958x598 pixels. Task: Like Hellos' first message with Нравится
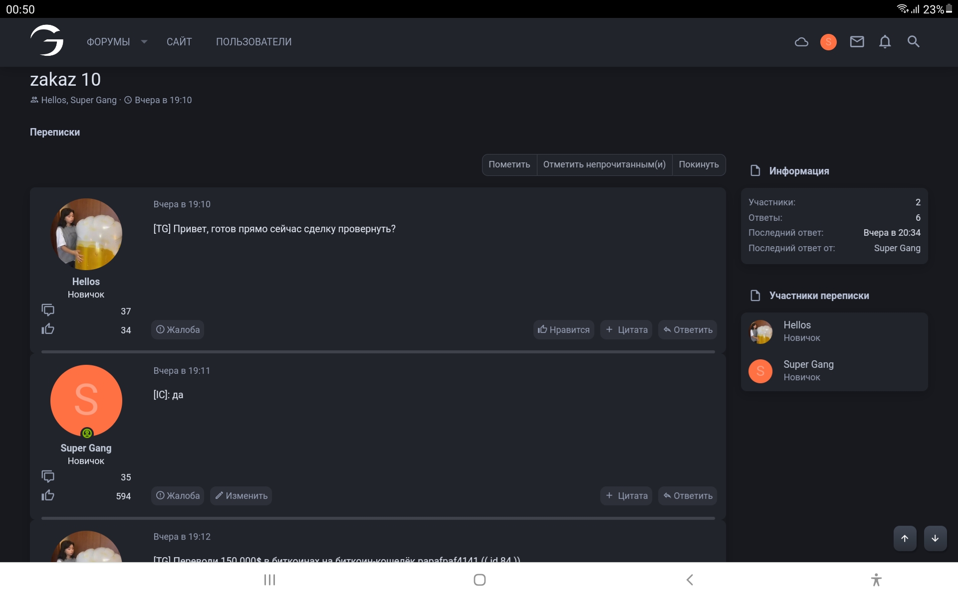pos(563,329)
